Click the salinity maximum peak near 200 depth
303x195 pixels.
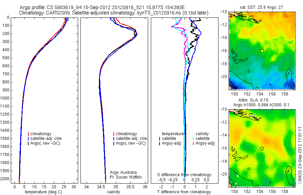136,35
